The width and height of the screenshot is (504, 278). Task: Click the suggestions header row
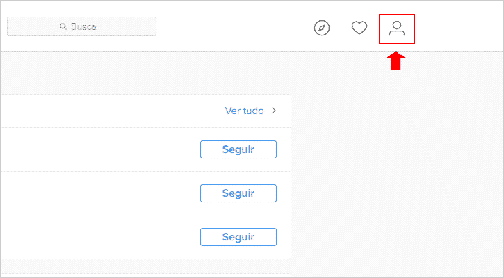click(x=145, y=111)
